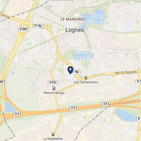
Task: Click the D 499 road shield
Action: click(23, 29)
